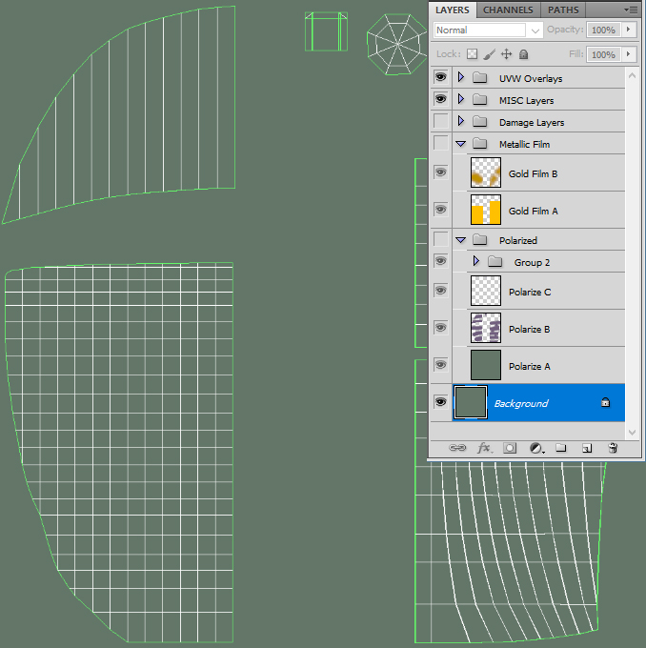Click the Group 2 folder icon
The height and width of the screenshot is (648, 646).
(x=495, y=262)
